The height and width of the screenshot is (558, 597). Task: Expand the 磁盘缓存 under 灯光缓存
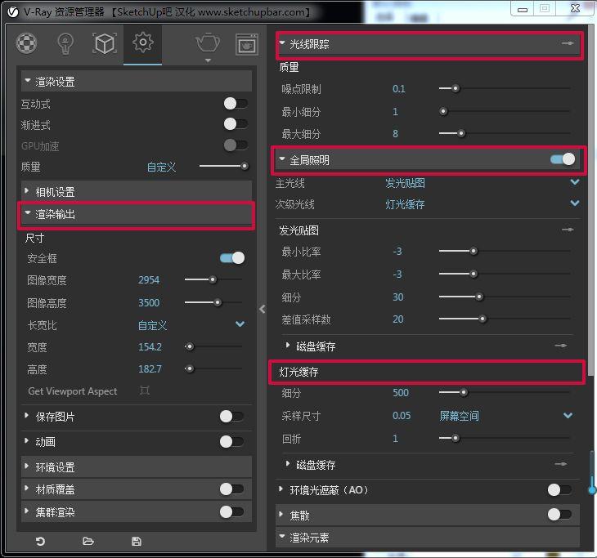[288, 463]
